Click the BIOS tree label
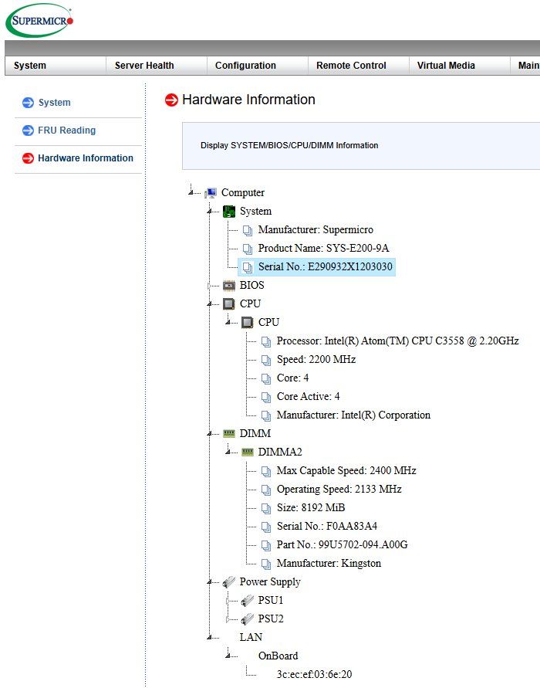 pos(252,285)
